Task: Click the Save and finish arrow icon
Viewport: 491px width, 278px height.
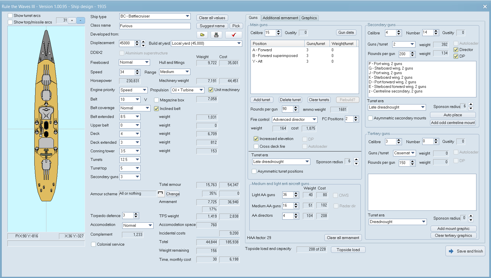Action: 451,251
